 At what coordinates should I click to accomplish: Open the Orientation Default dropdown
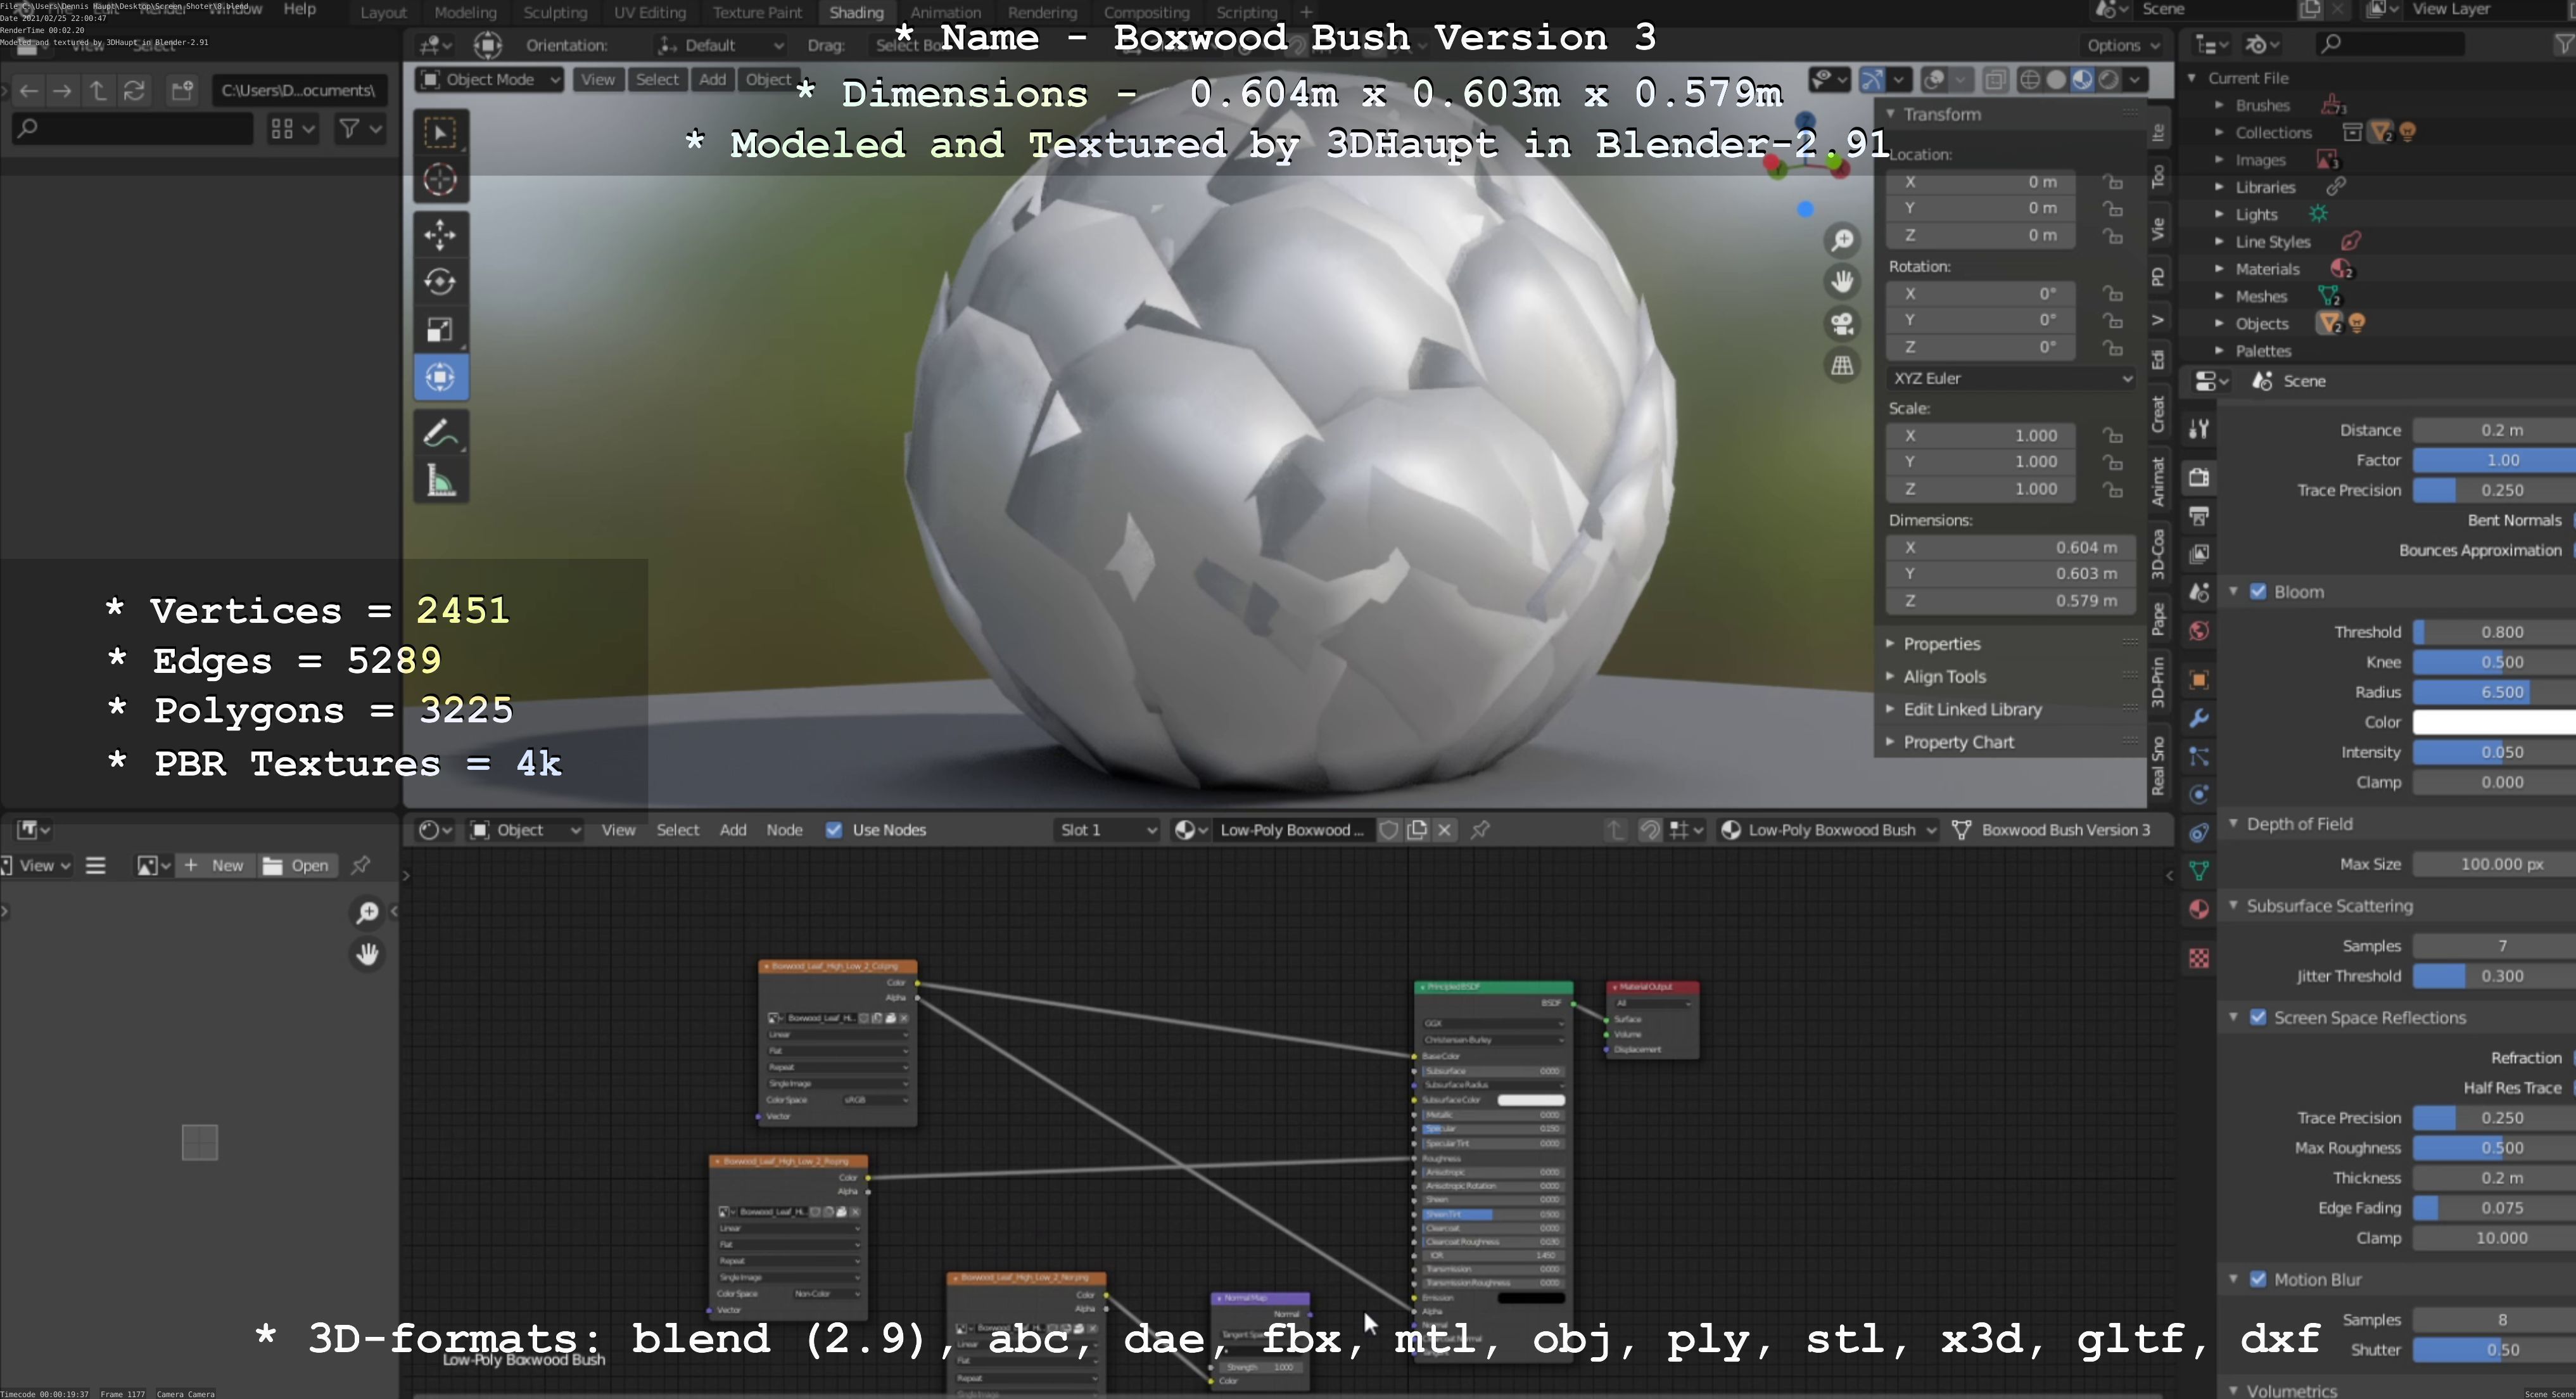click(x=720, y=45)
